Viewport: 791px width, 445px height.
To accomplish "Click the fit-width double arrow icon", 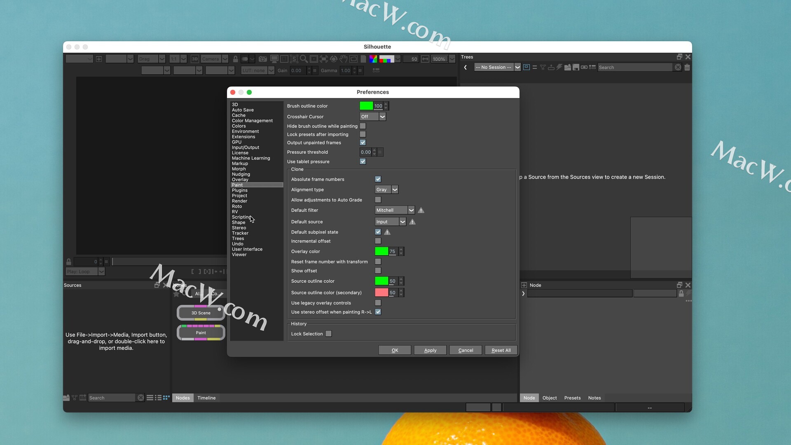I will tap(425, 59).
